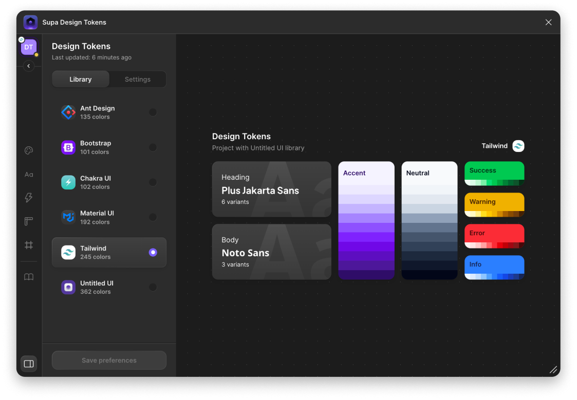Viewport: 577px width, 400px height.
Task: Open the book documentation sidebar icon
Action: coord(29,276)
